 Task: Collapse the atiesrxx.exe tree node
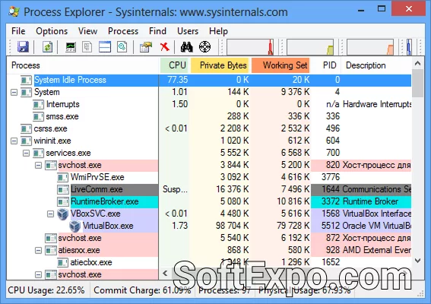point(39,250)
